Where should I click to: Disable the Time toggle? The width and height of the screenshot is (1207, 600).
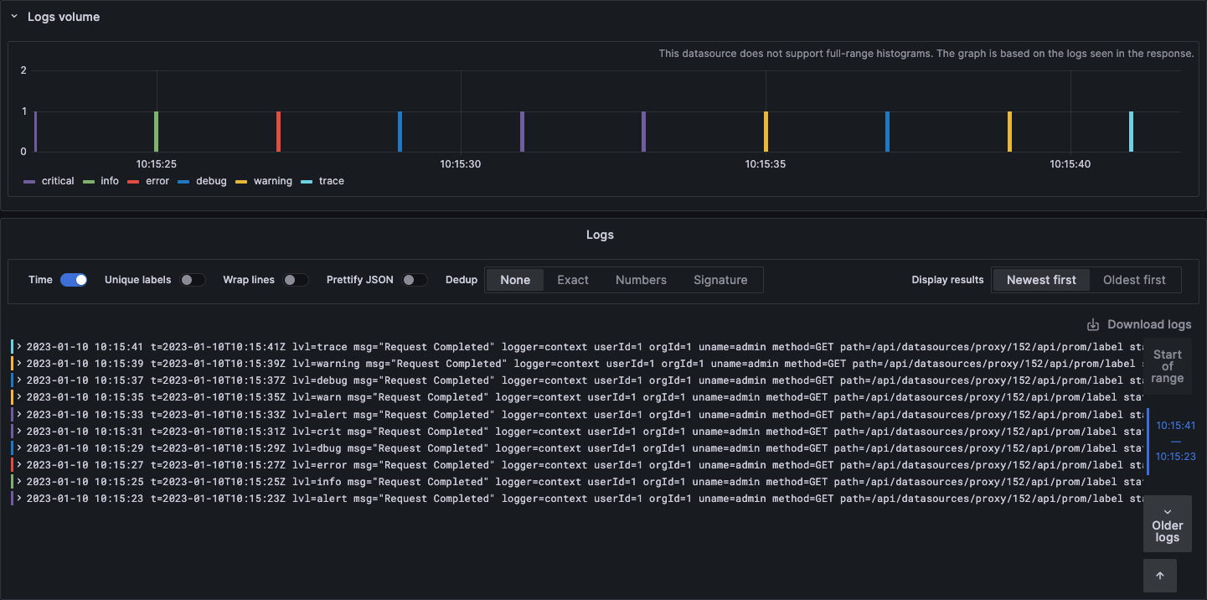click(x=74, y=279)
